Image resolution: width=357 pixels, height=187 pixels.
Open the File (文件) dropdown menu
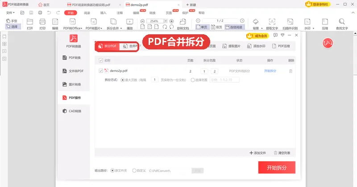click(10, 13)
